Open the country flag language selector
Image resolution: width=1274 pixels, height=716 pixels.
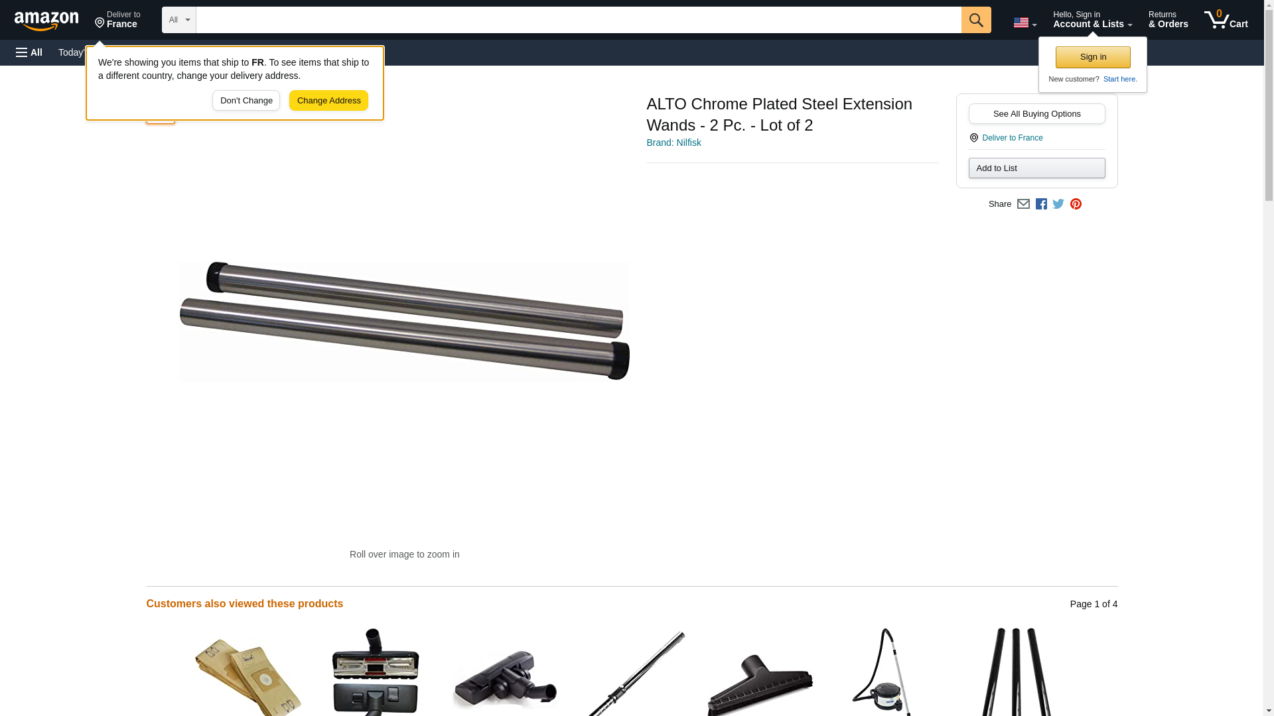(x=1025, y=23)
